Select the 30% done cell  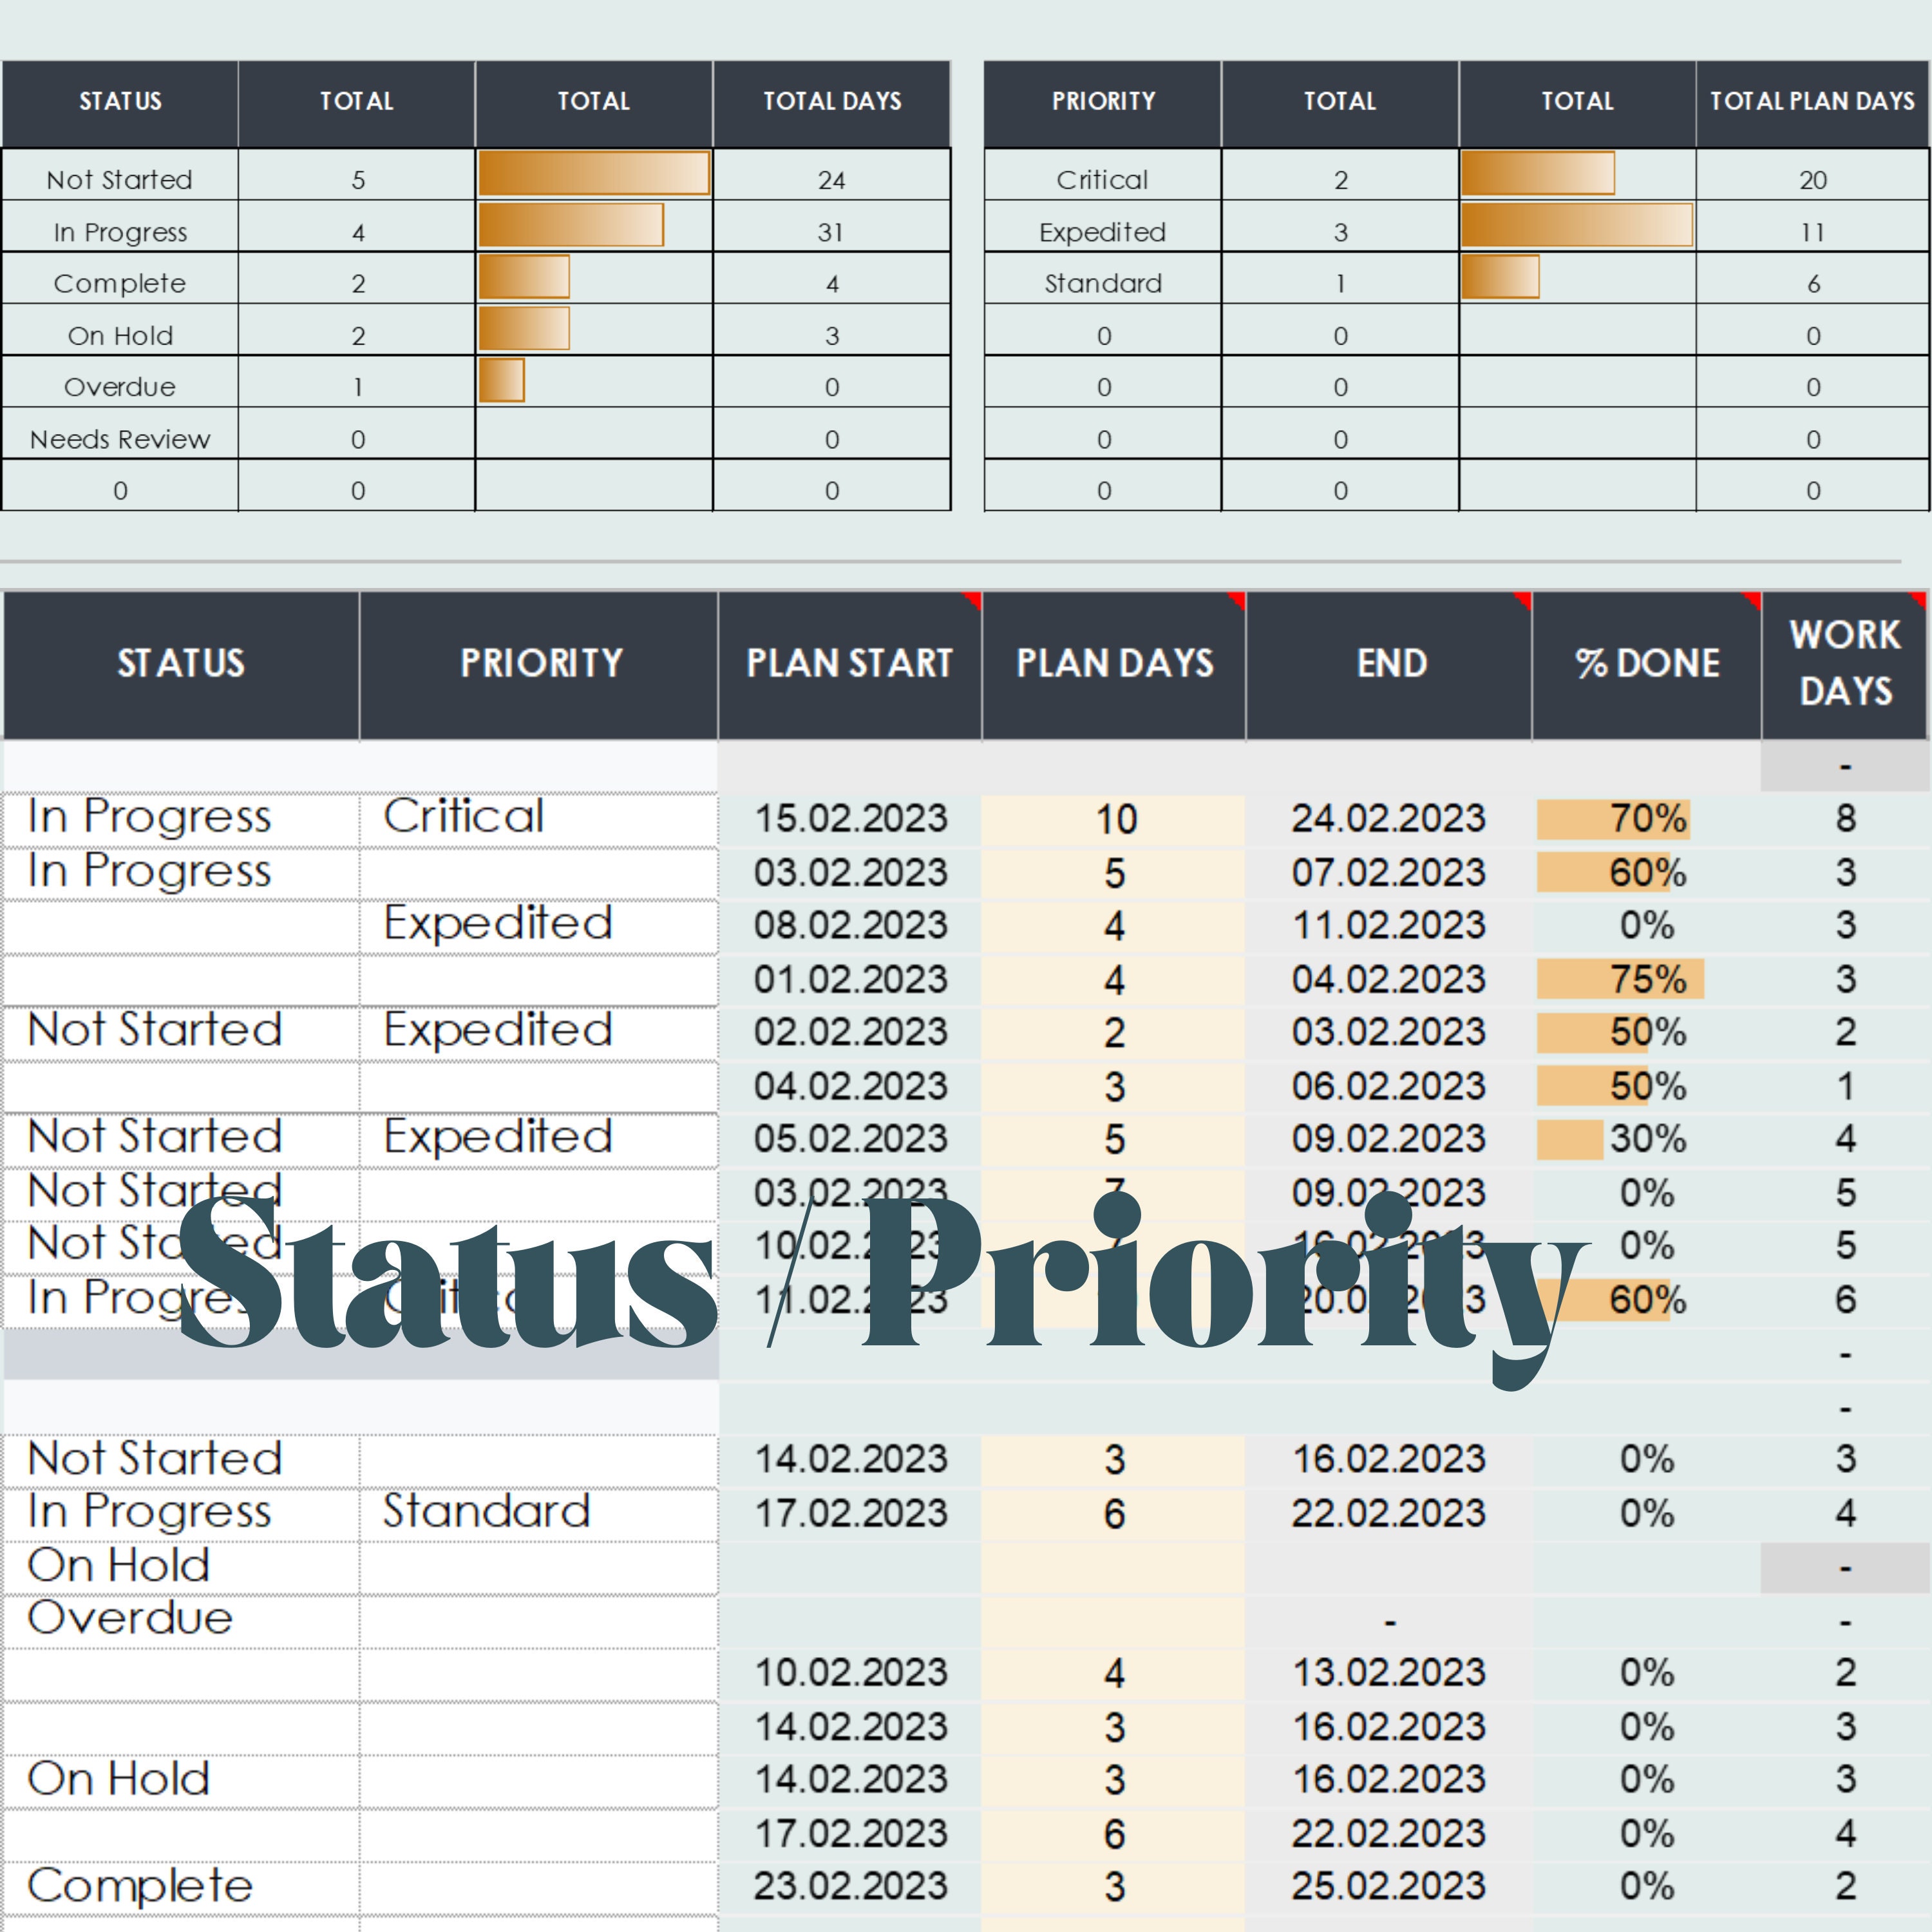click(x=1646, y=1139)
